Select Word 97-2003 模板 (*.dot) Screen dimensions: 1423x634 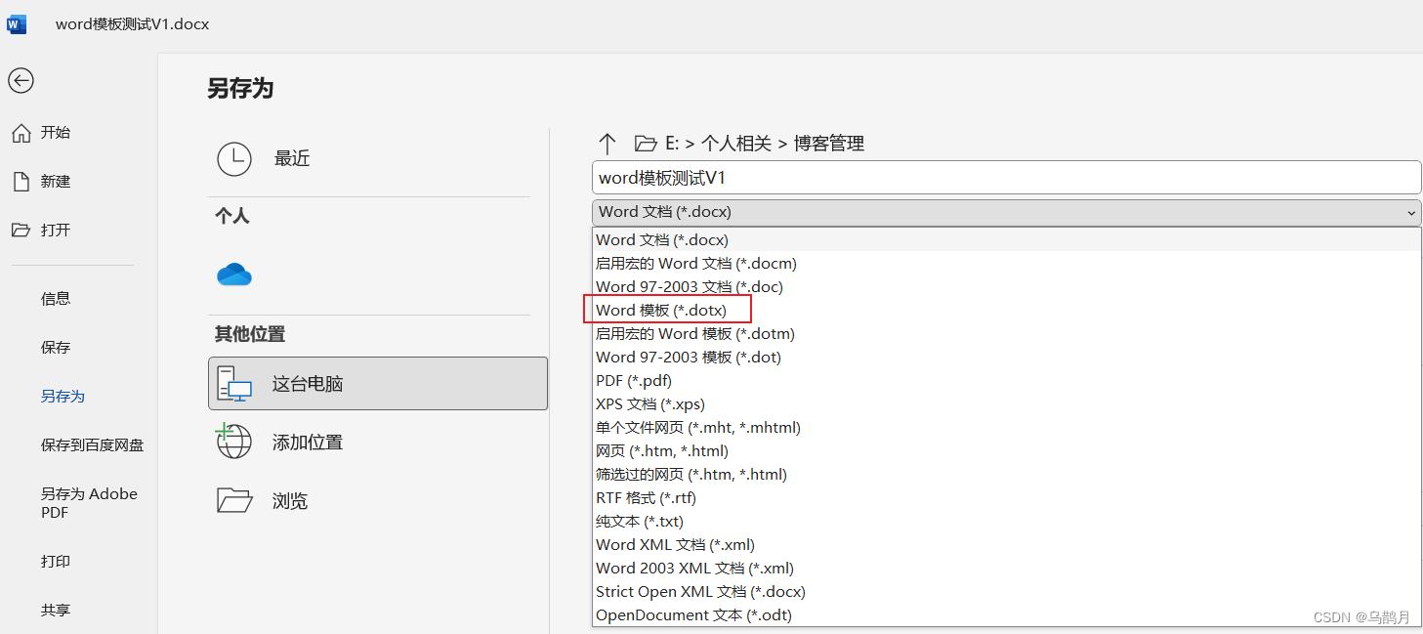point(1006,357)
